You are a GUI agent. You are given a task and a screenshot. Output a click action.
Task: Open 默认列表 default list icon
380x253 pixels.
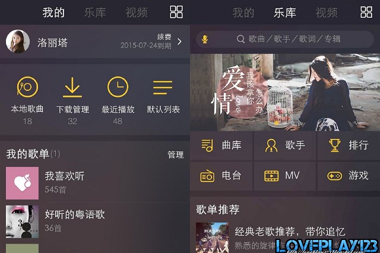[x=163, y=87]
